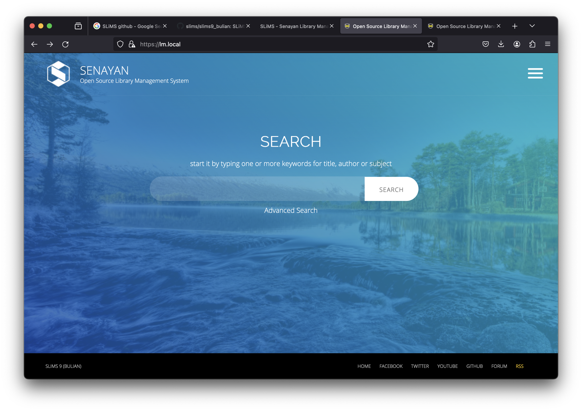Open Firefox application menu
This screenshot has width=582, height=411.
tap(548, 44)
